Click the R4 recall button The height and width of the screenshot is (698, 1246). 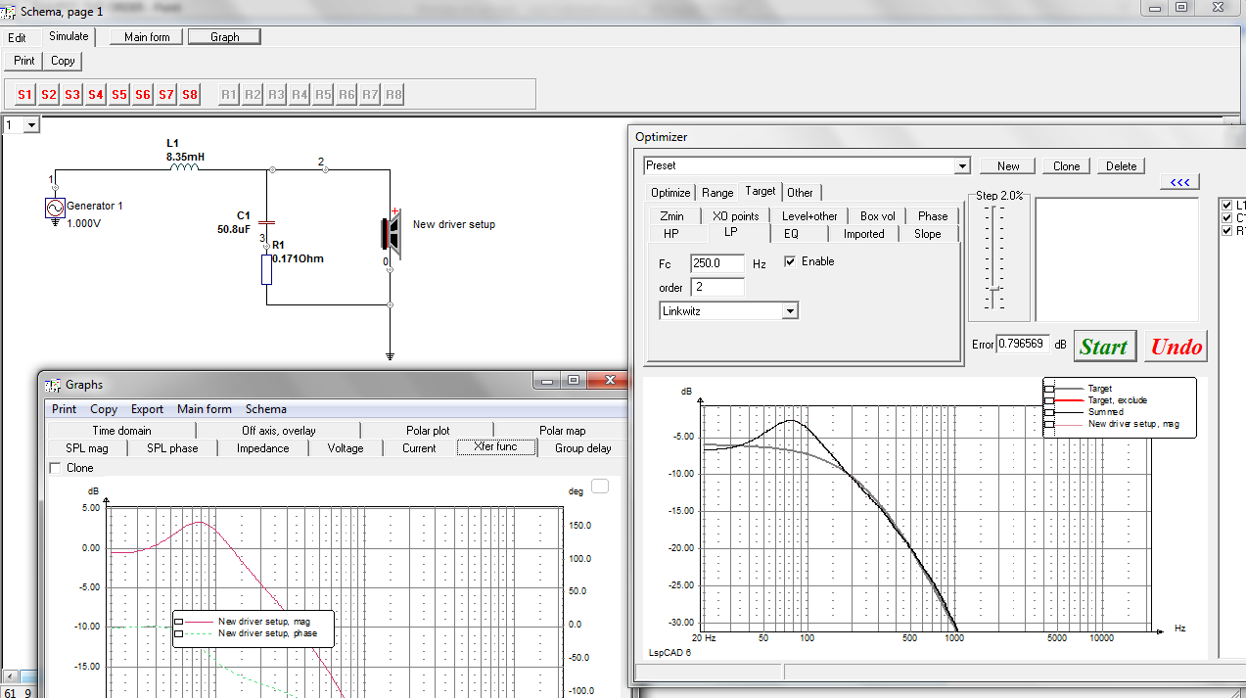300,95
